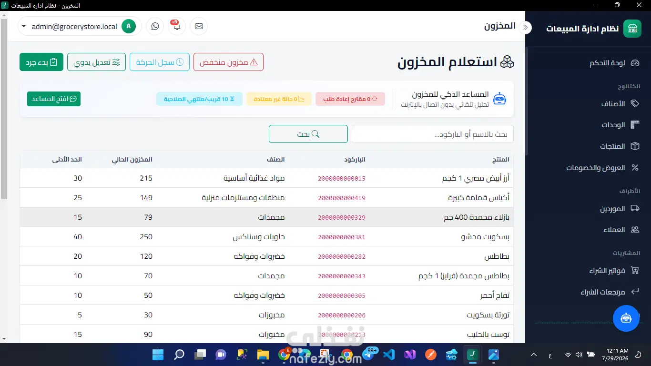The width and height of the screenshot is (651, 366).
Task: Click افتح المساعد green button
Action: [54, 99]
